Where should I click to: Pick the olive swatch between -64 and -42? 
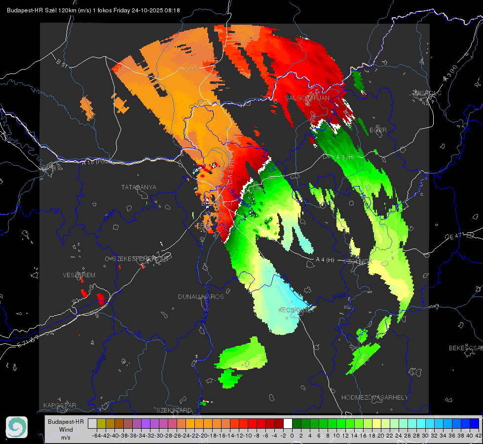tap(101, 423)
